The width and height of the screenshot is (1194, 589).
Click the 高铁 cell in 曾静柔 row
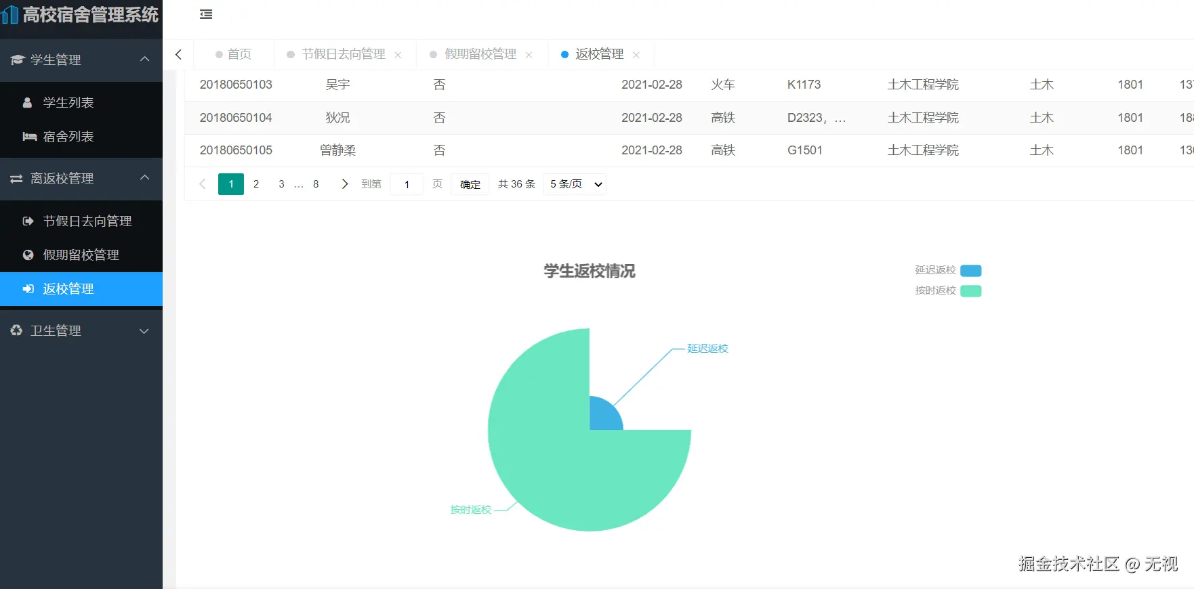tap(723, 150)
